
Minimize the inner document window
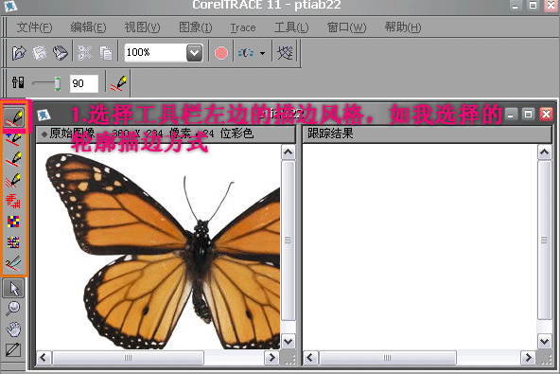[x=511, y=115]
